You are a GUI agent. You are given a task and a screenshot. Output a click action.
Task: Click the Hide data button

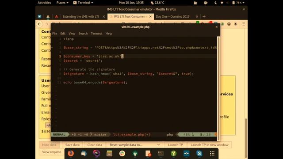(x=49, y=145)
